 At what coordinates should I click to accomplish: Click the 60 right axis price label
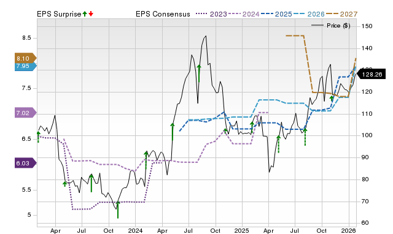(365, 222)
